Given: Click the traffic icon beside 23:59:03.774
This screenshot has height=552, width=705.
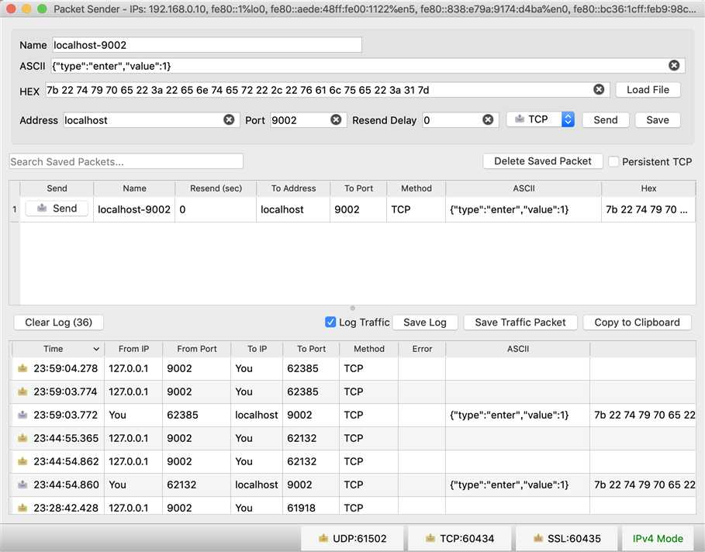Looking at the screenshot, I should (x=22, y=392).
